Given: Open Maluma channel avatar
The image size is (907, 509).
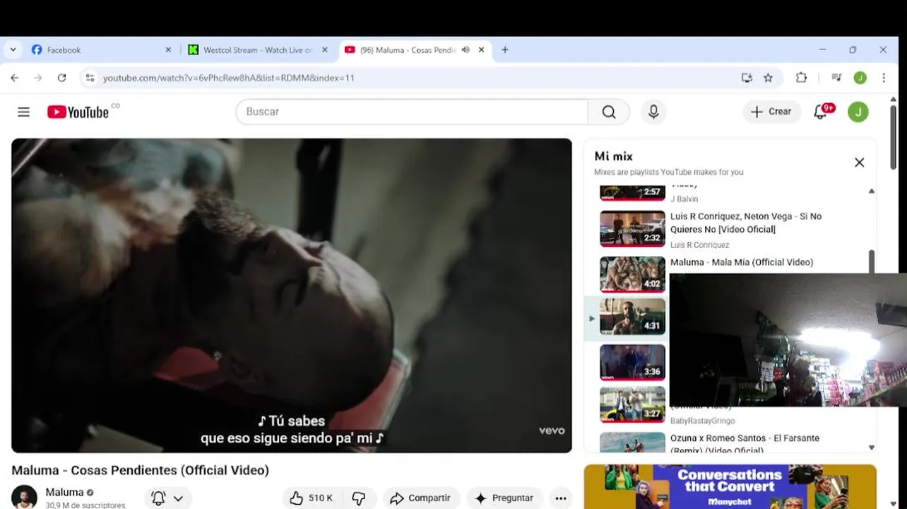Looking at the screenshot, I should (x=25, y=497).
